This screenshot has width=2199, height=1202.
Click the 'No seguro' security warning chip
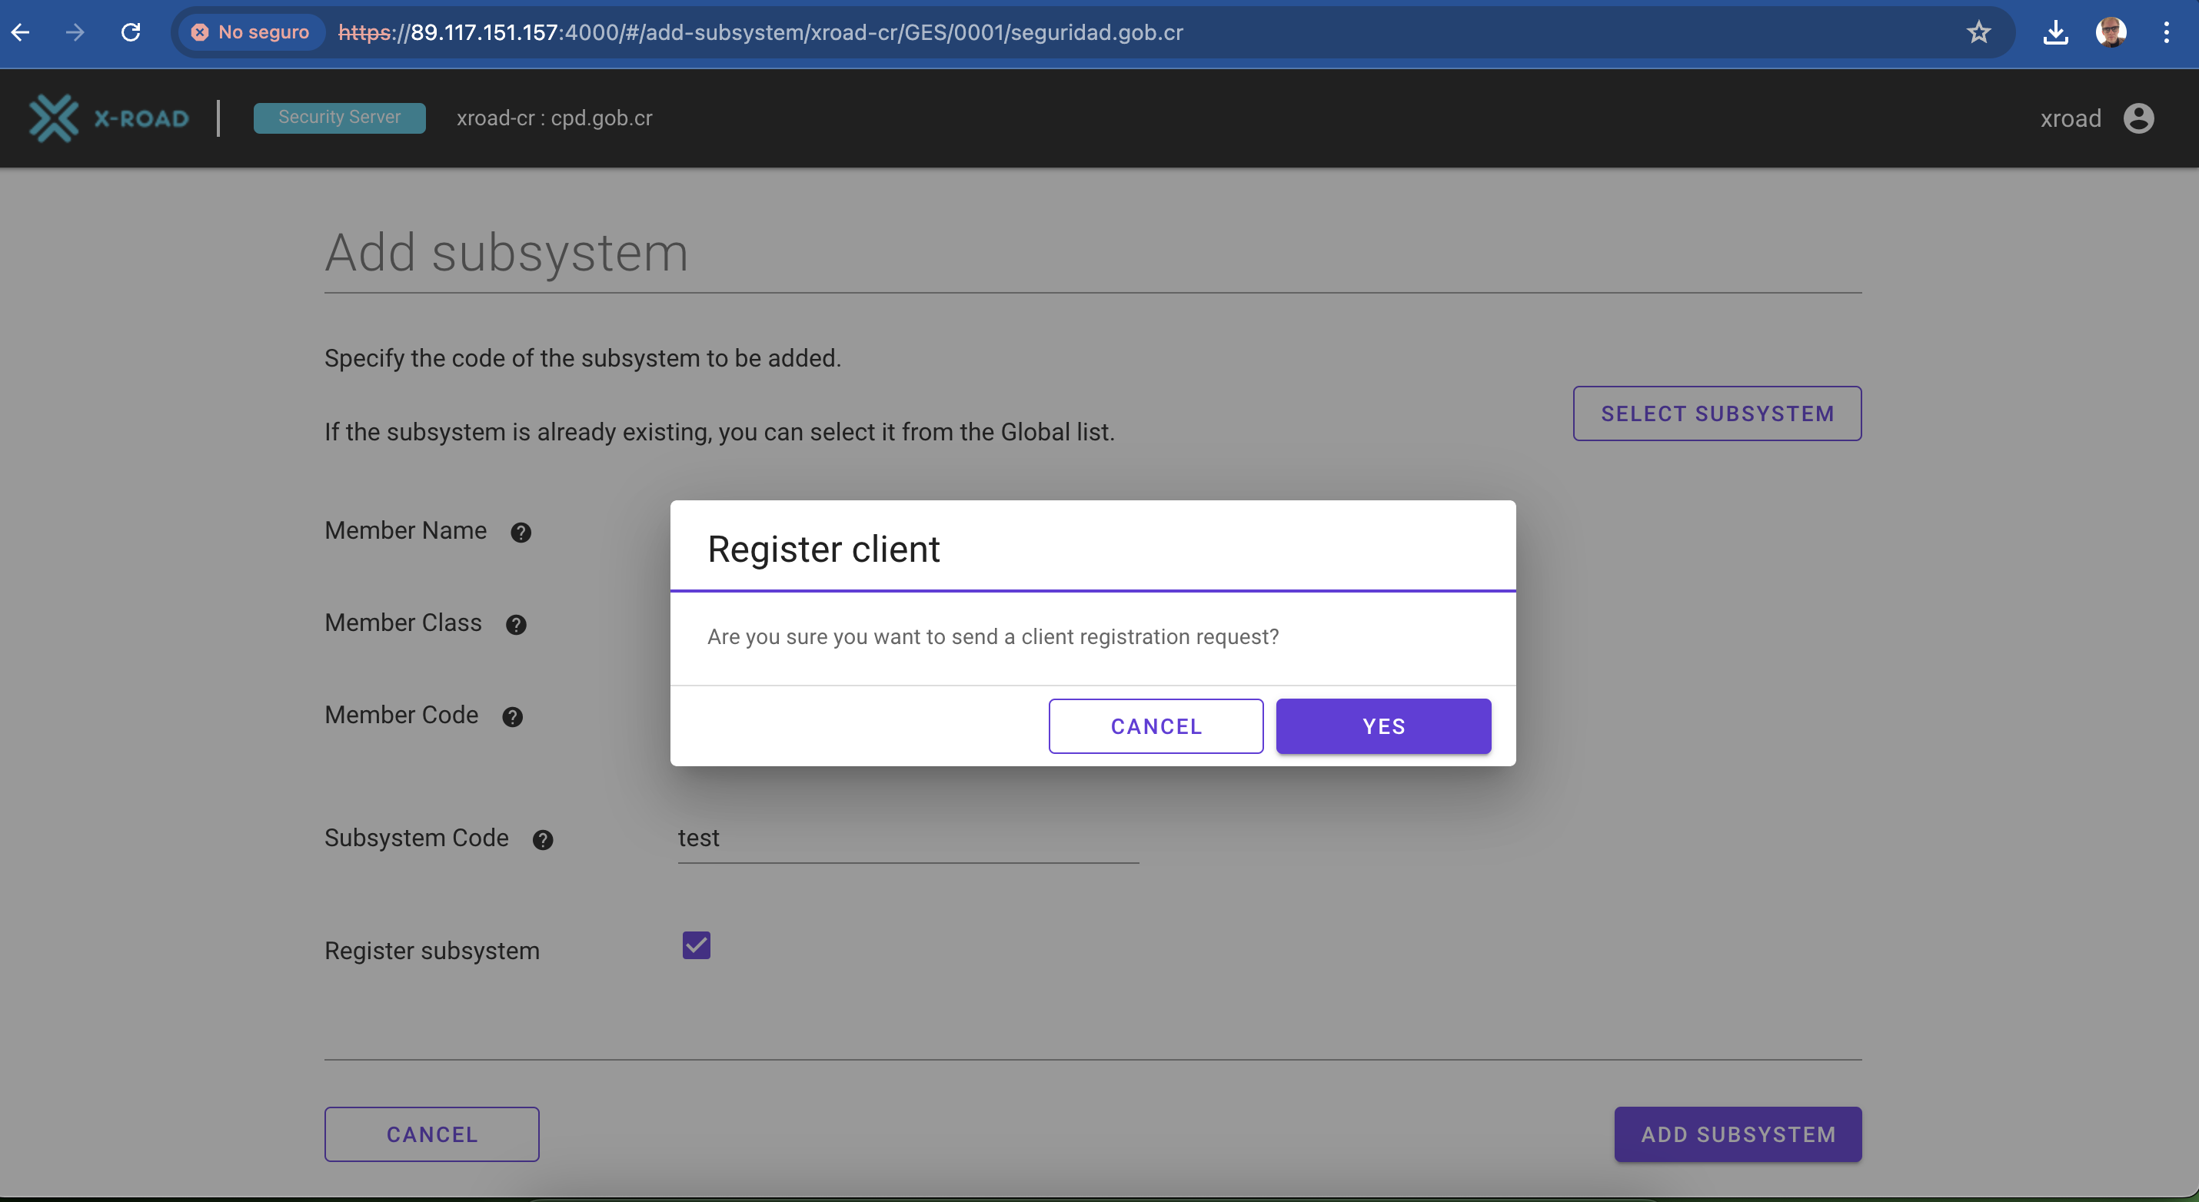251,32
